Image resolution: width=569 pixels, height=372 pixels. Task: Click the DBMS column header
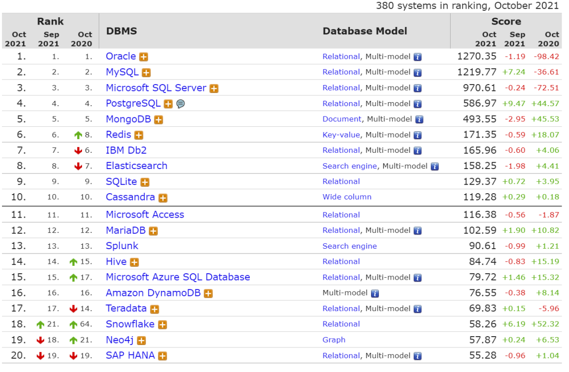click(121, 31)
